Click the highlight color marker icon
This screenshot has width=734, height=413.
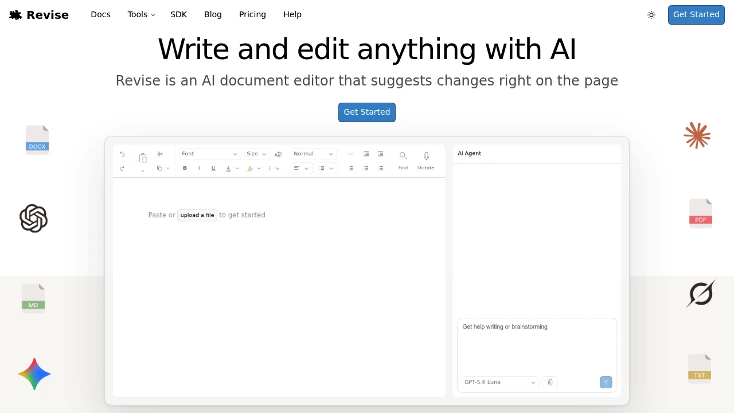(249, 168)
